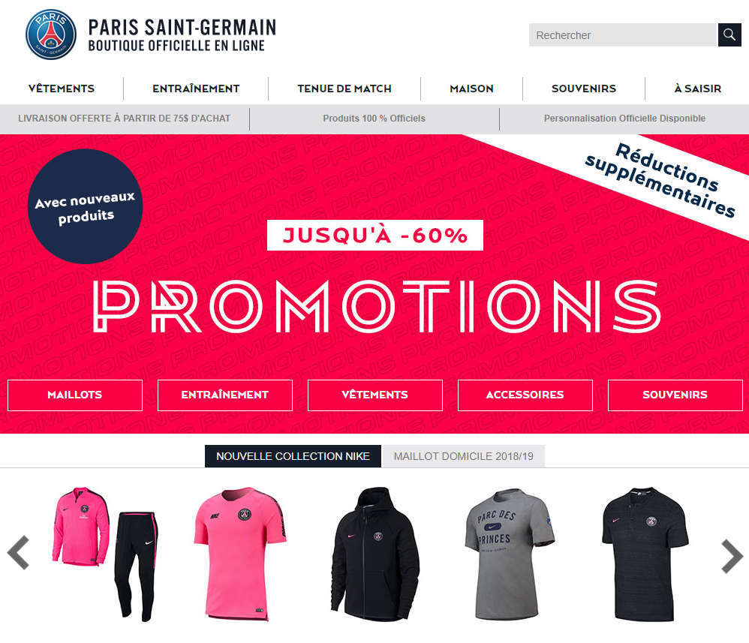The height and width of the screenshot is (643, 749).
Task: Select the Maillot Domicile 2018/19 tab
Action: (463, 456)
